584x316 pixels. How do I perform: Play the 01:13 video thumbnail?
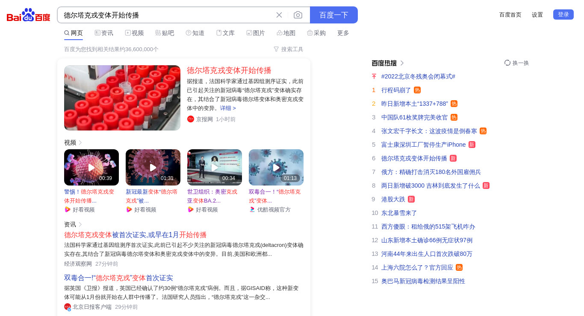click(x=276, y=167)
